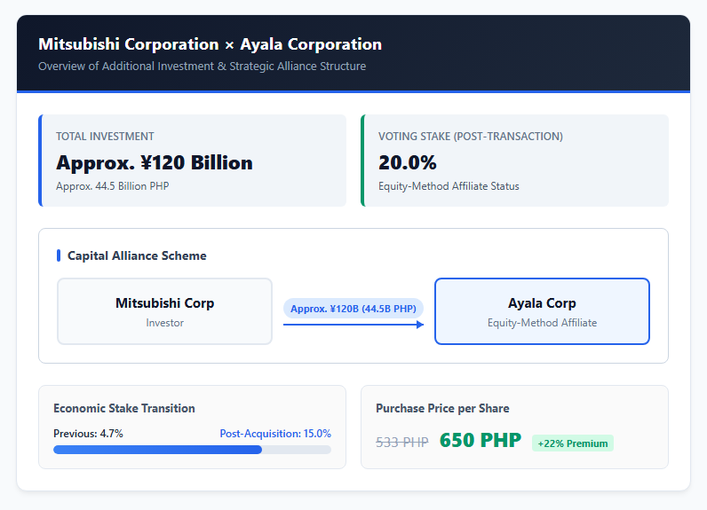Click the Mitsubishi Corporation × Ayala Corporation title
This screenshot has width=707, height=510.
click(x=210, y=44)
